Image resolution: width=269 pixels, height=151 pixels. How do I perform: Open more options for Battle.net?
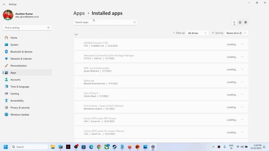242,82
